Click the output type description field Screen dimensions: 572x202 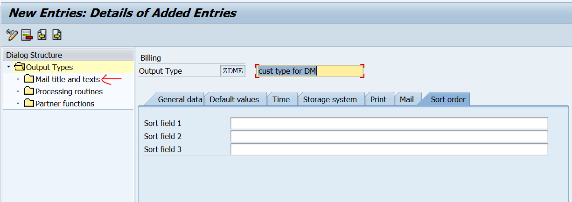pos(309,71)
